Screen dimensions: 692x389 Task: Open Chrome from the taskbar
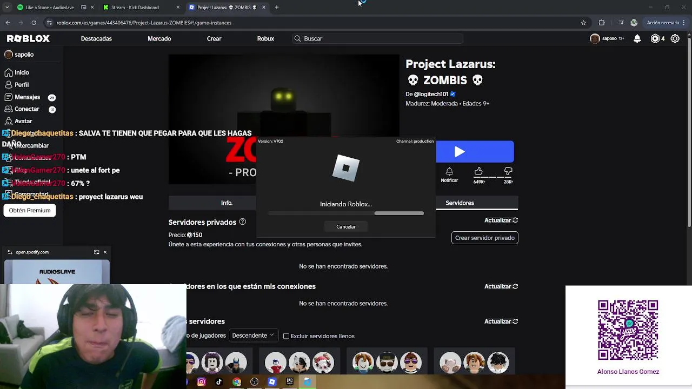(x=237, y=382)
